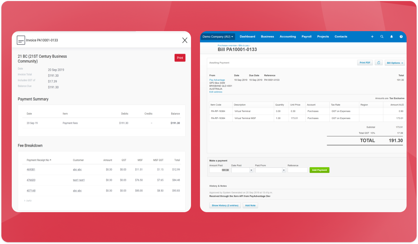This screenshot has height=244, width=418.
Task: Close the Invoice PA10001-0133 panel with X
Action: (x=185, y=40)
